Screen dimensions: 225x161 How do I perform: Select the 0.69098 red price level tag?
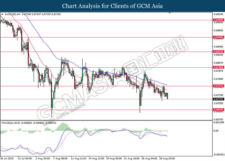218,20
